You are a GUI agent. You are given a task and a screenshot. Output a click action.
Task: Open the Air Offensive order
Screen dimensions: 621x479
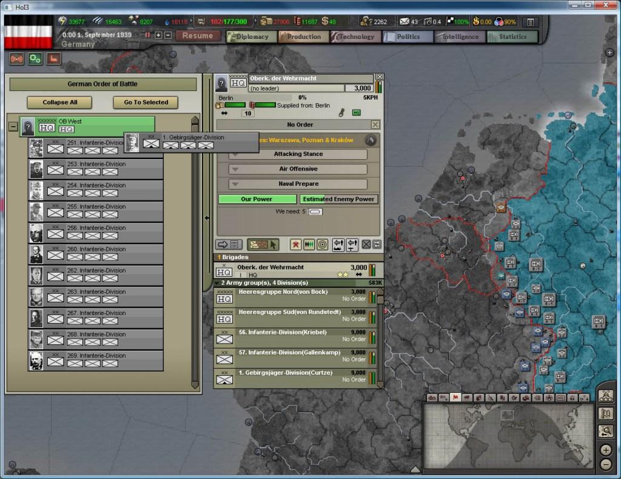tap(297, 168)
